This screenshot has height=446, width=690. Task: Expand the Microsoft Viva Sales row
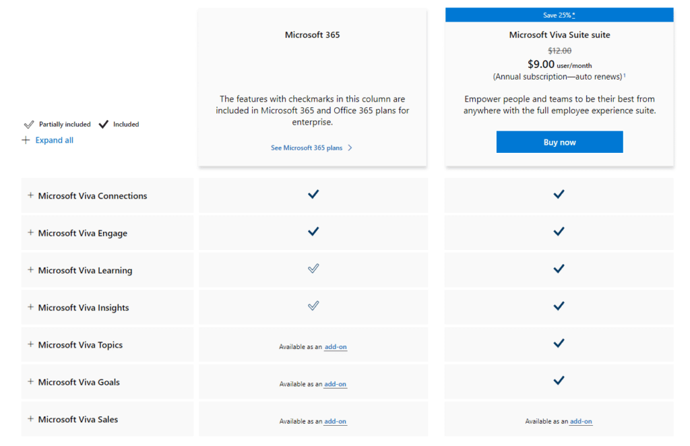click(x=30, y=419)
